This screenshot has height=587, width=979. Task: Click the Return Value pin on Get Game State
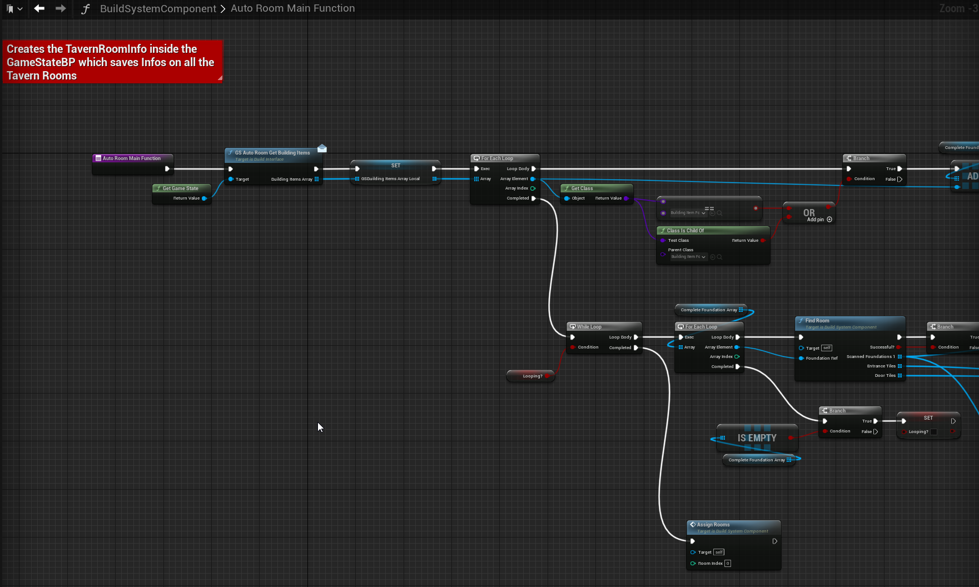(x=204, y=198)
